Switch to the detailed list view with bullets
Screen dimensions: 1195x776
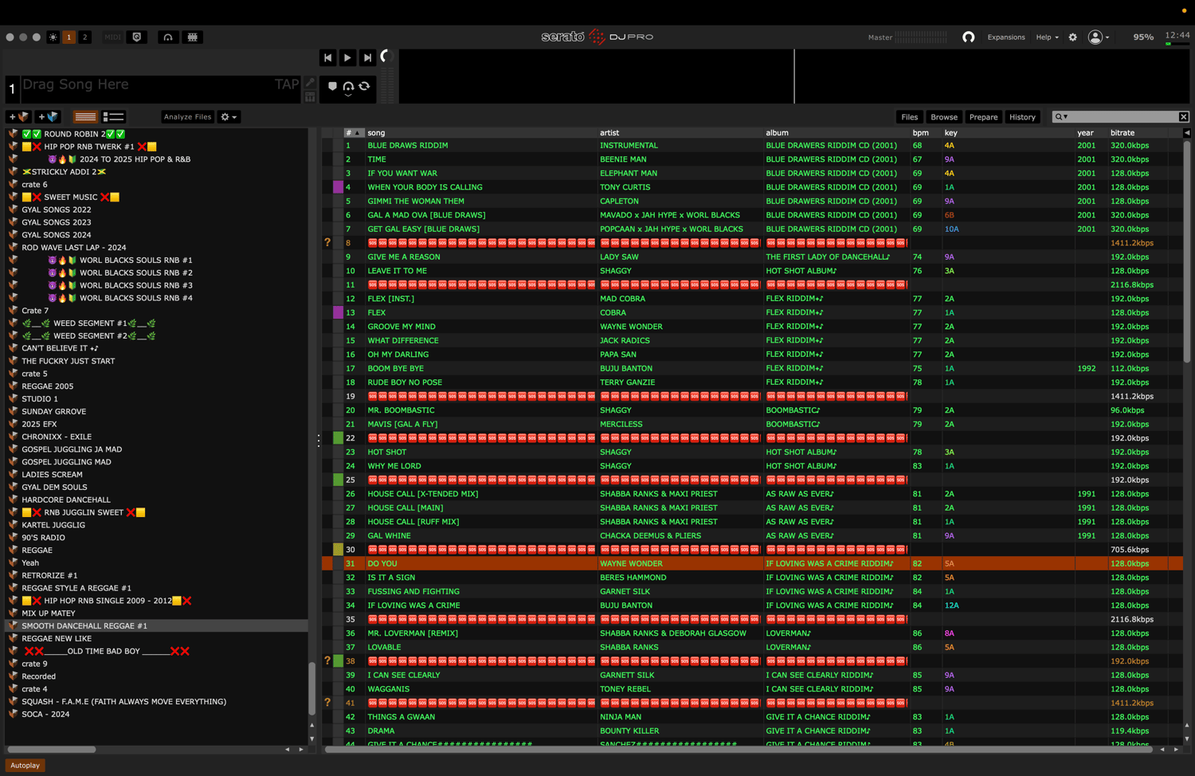coord(113,116)
